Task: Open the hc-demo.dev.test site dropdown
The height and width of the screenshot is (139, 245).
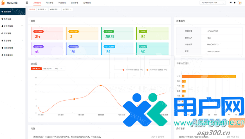Action: pyautogui.click(x=212, y=3)
